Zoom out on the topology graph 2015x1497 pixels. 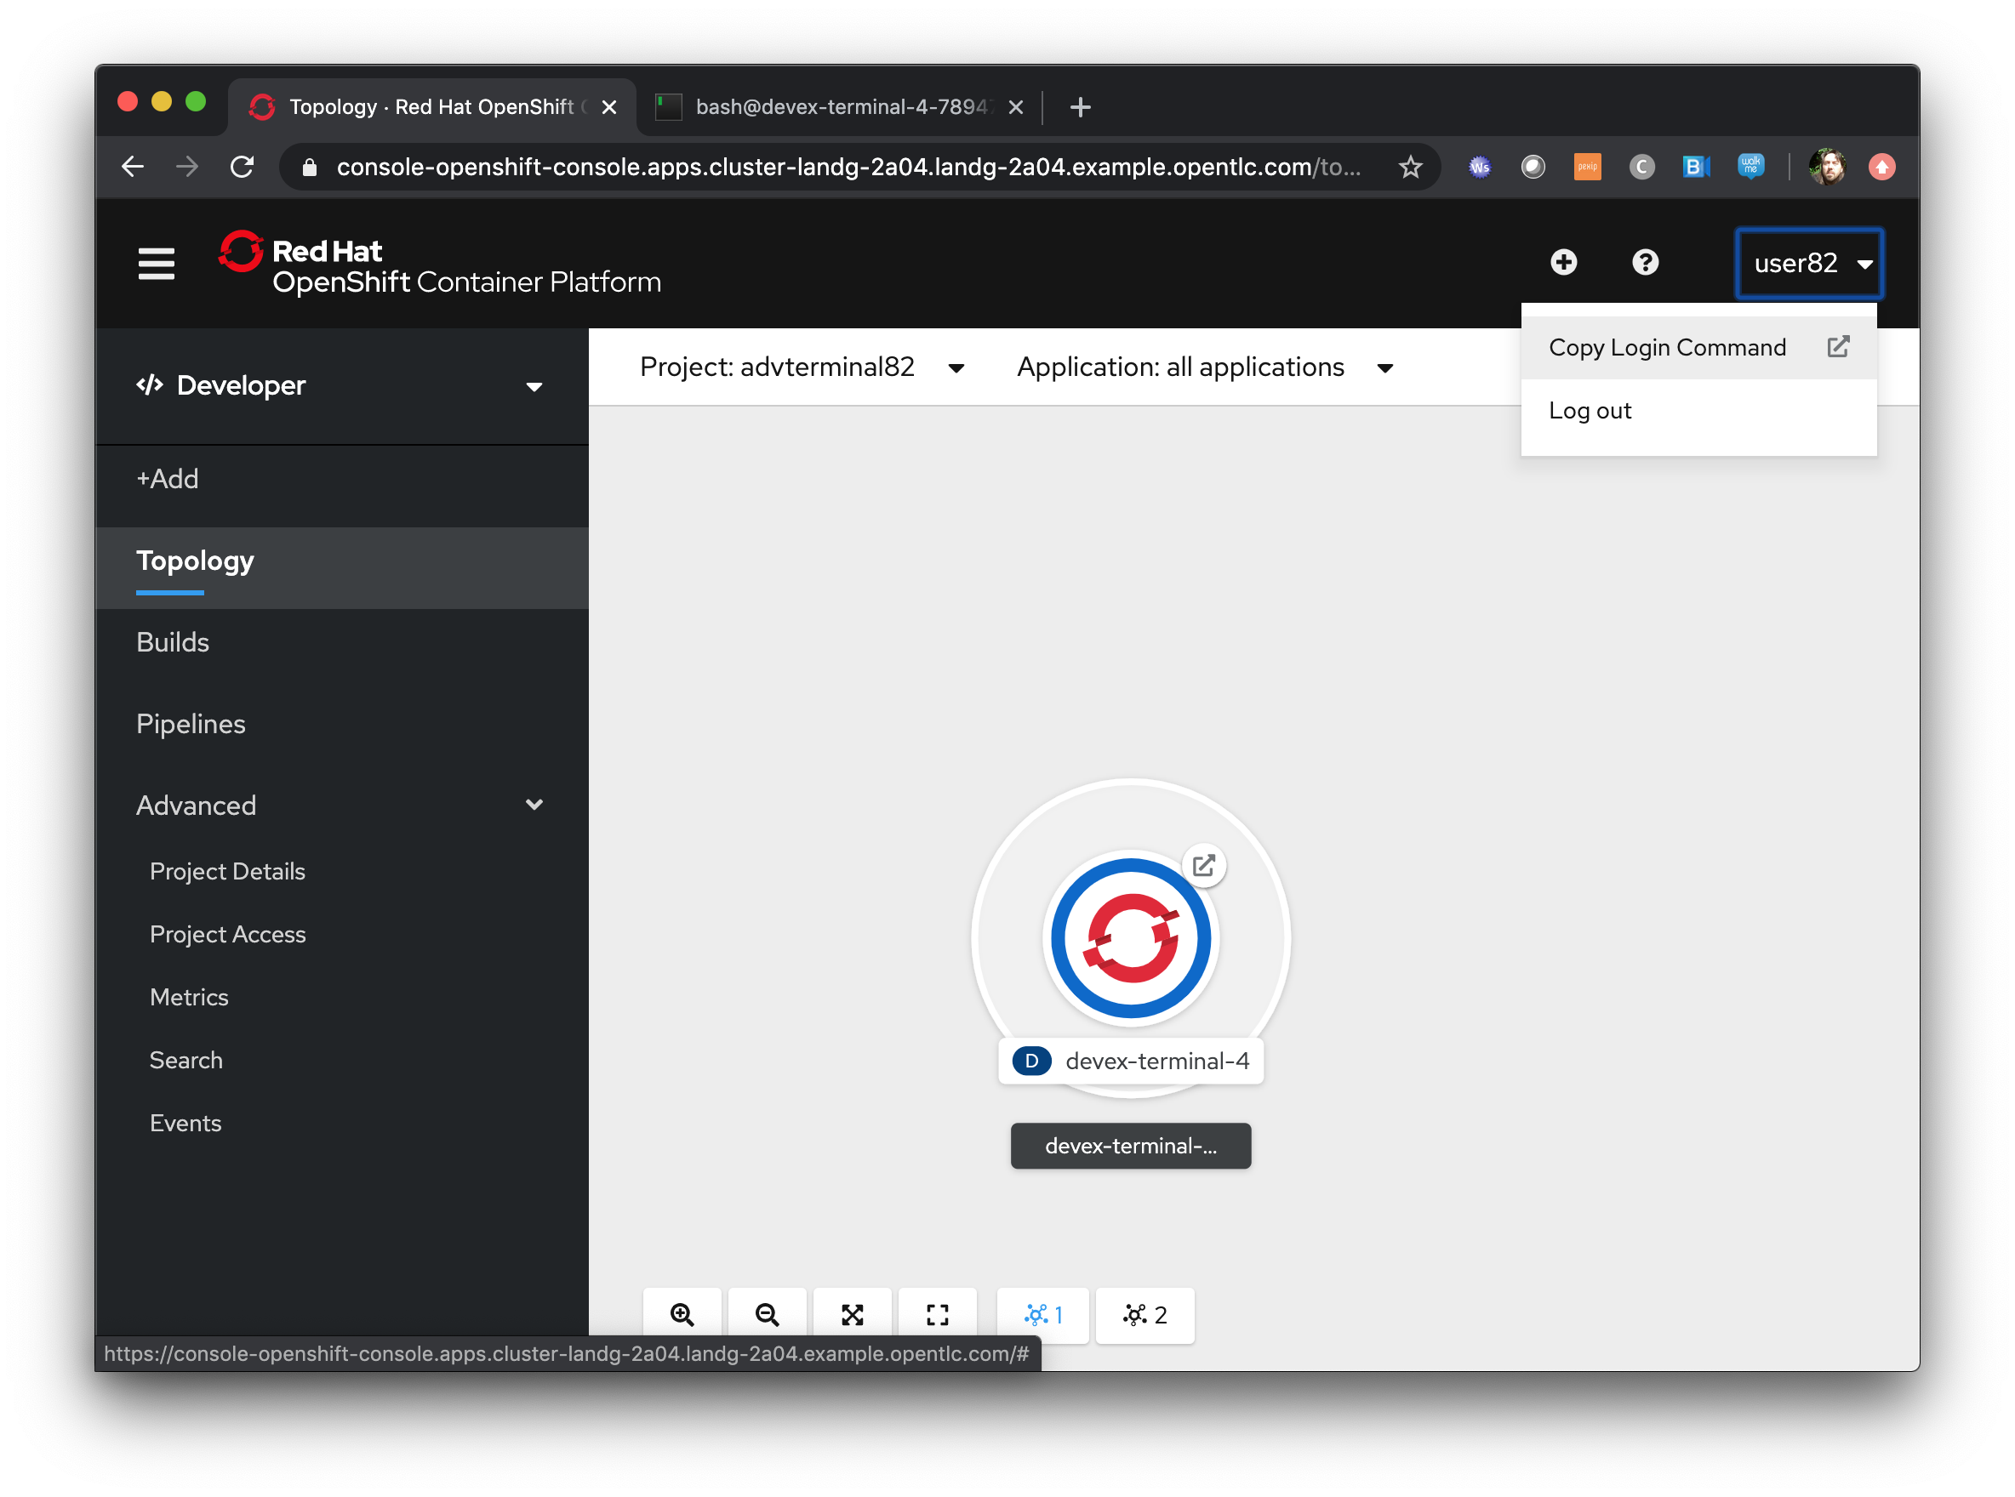(x=767, y=1315)
